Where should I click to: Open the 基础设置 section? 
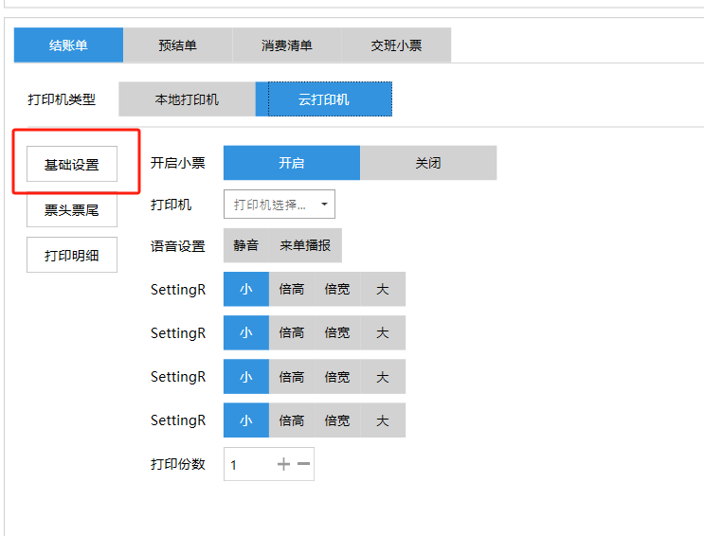click(72, 164)
